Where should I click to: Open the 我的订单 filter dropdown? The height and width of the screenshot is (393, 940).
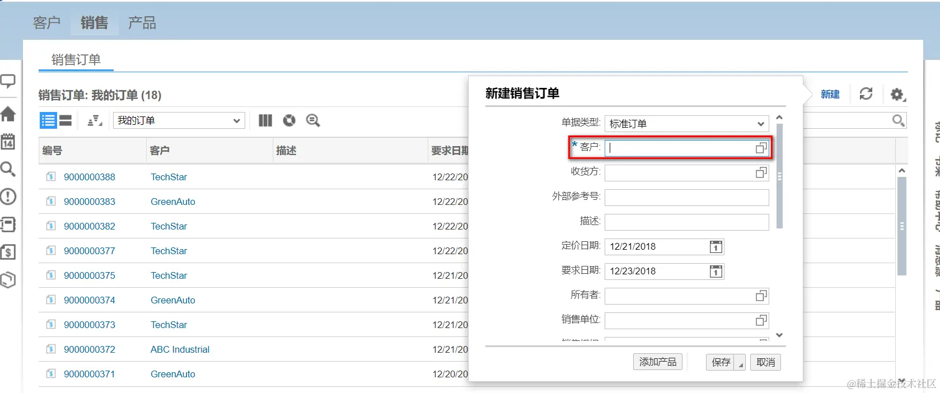click(x=179, y=120)
